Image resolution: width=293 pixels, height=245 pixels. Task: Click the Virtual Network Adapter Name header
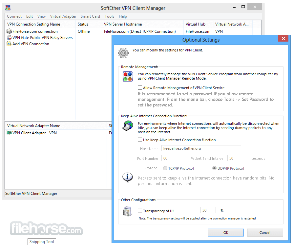pos(56,125)
